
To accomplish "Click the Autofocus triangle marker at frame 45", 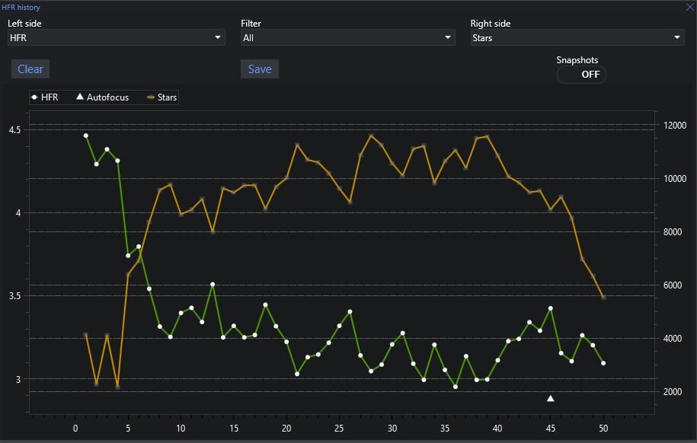I will (551, 398).
